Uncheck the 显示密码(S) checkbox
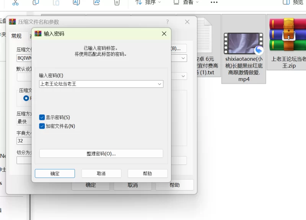The image size is (306, 220). (x=42, y=118)
